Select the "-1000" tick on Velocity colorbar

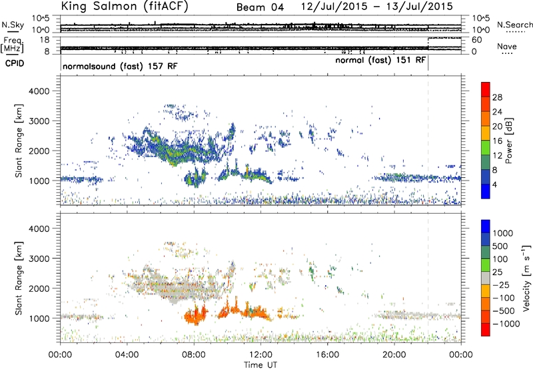506,324
